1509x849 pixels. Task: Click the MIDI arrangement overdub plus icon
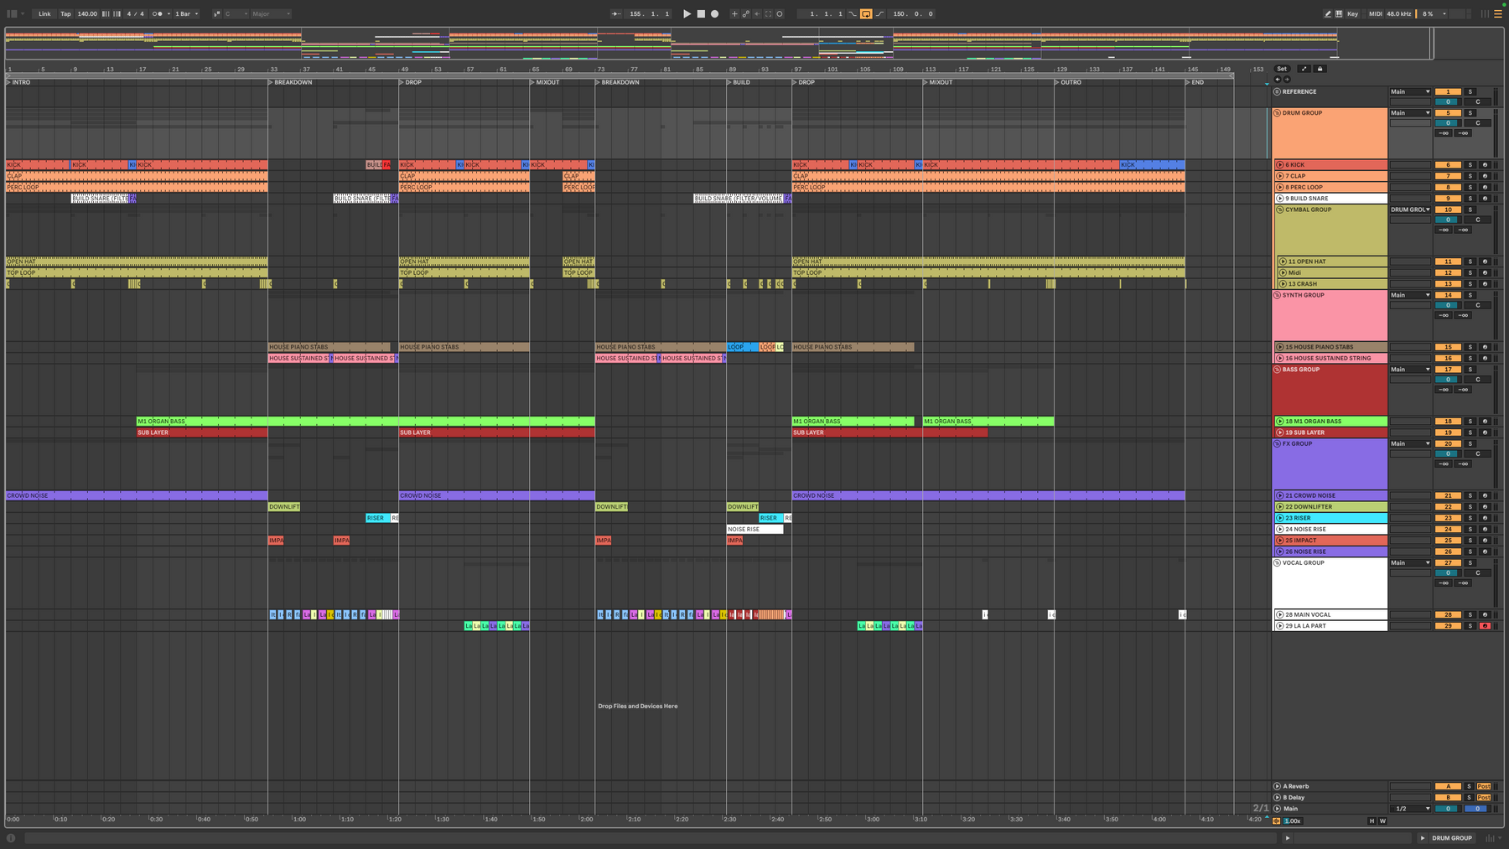[x=734, y=13]
